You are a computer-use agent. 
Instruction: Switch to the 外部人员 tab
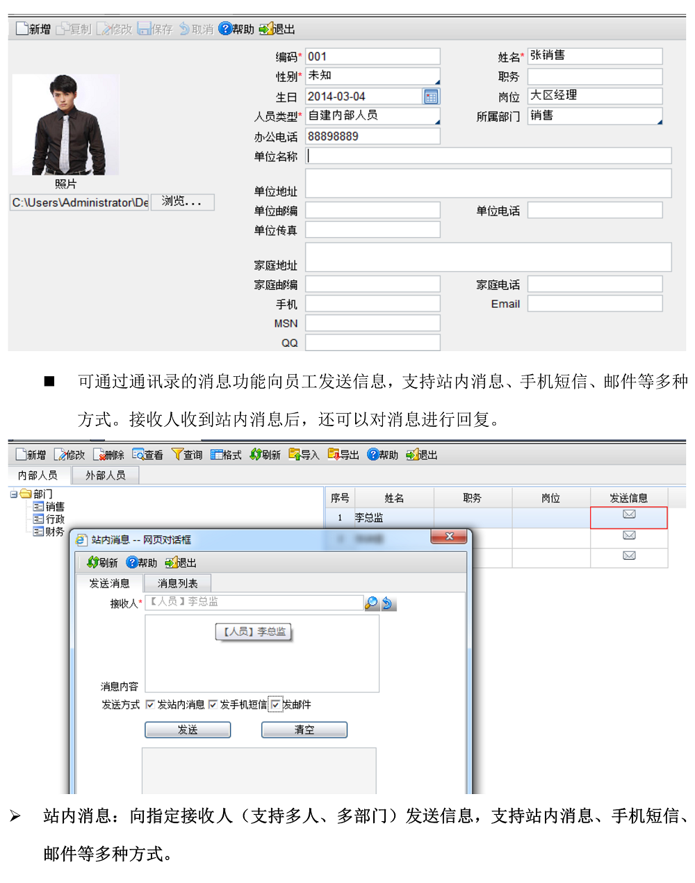point(105,475)
